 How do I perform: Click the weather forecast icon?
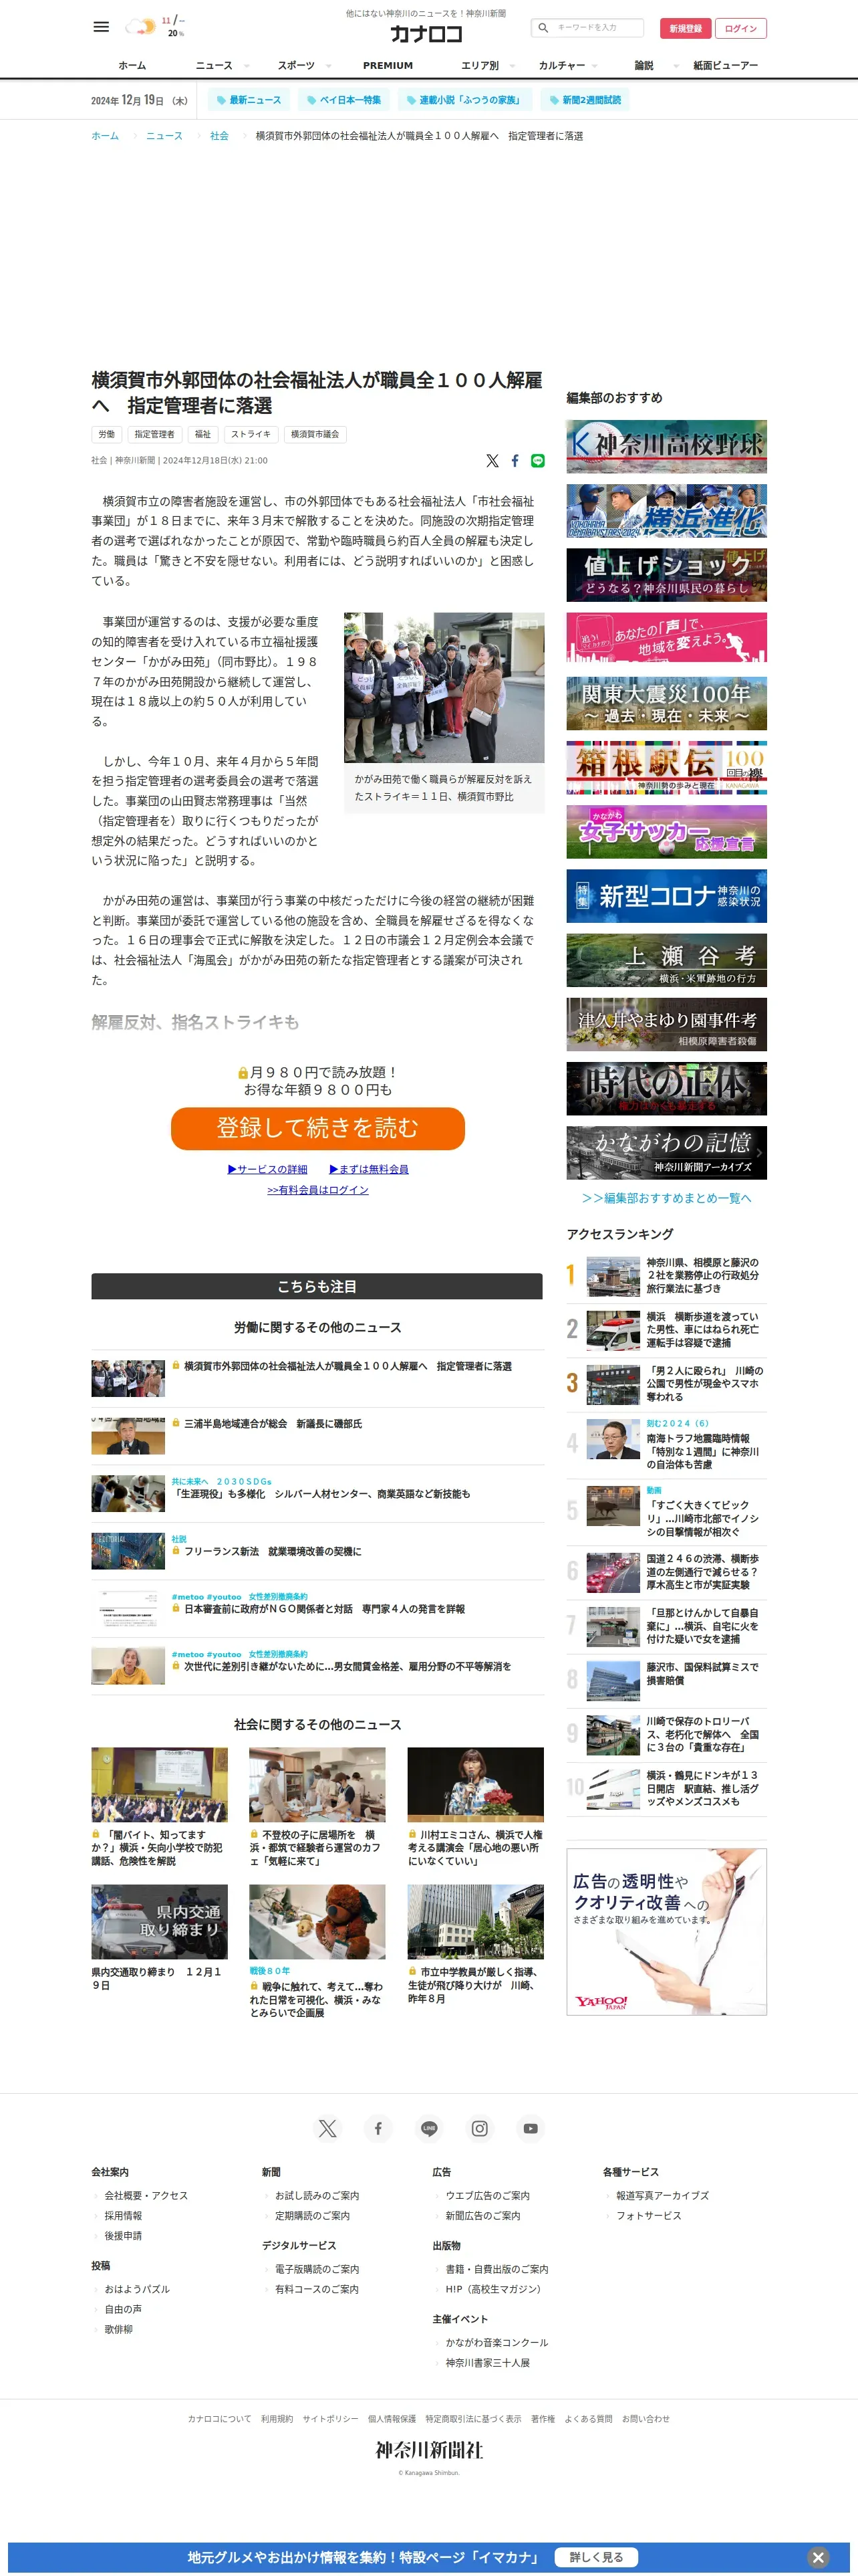tap(140, 27)
